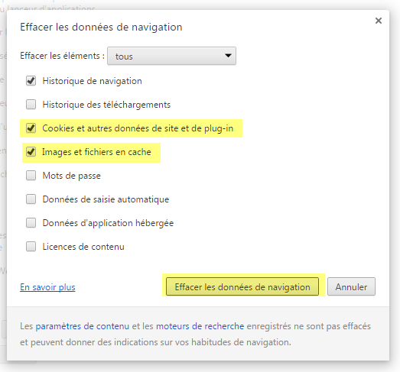The width and height of the screenshot is (400, 372).
Task: Toggle 'Images et fichiers en cache' checkbox
Action: click(31, 152)
